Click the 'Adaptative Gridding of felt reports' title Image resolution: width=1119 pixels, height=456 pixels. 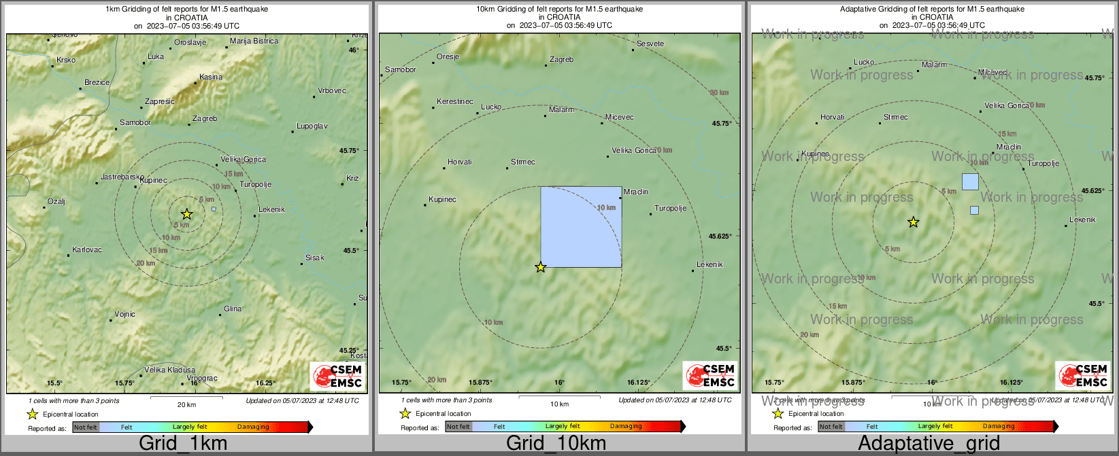point(932,10)
